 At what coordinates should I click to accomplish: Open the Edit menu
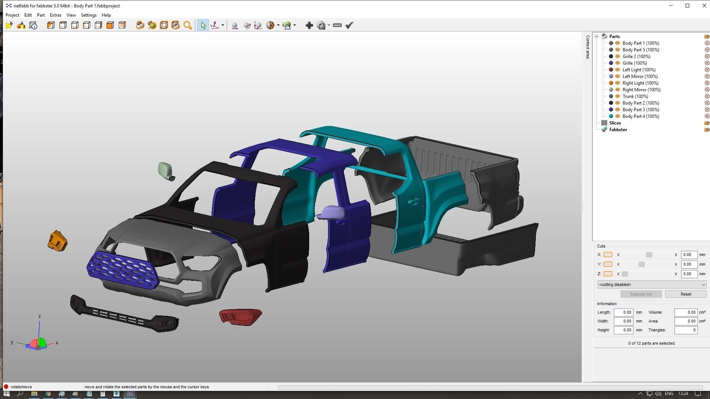(28, 15)
